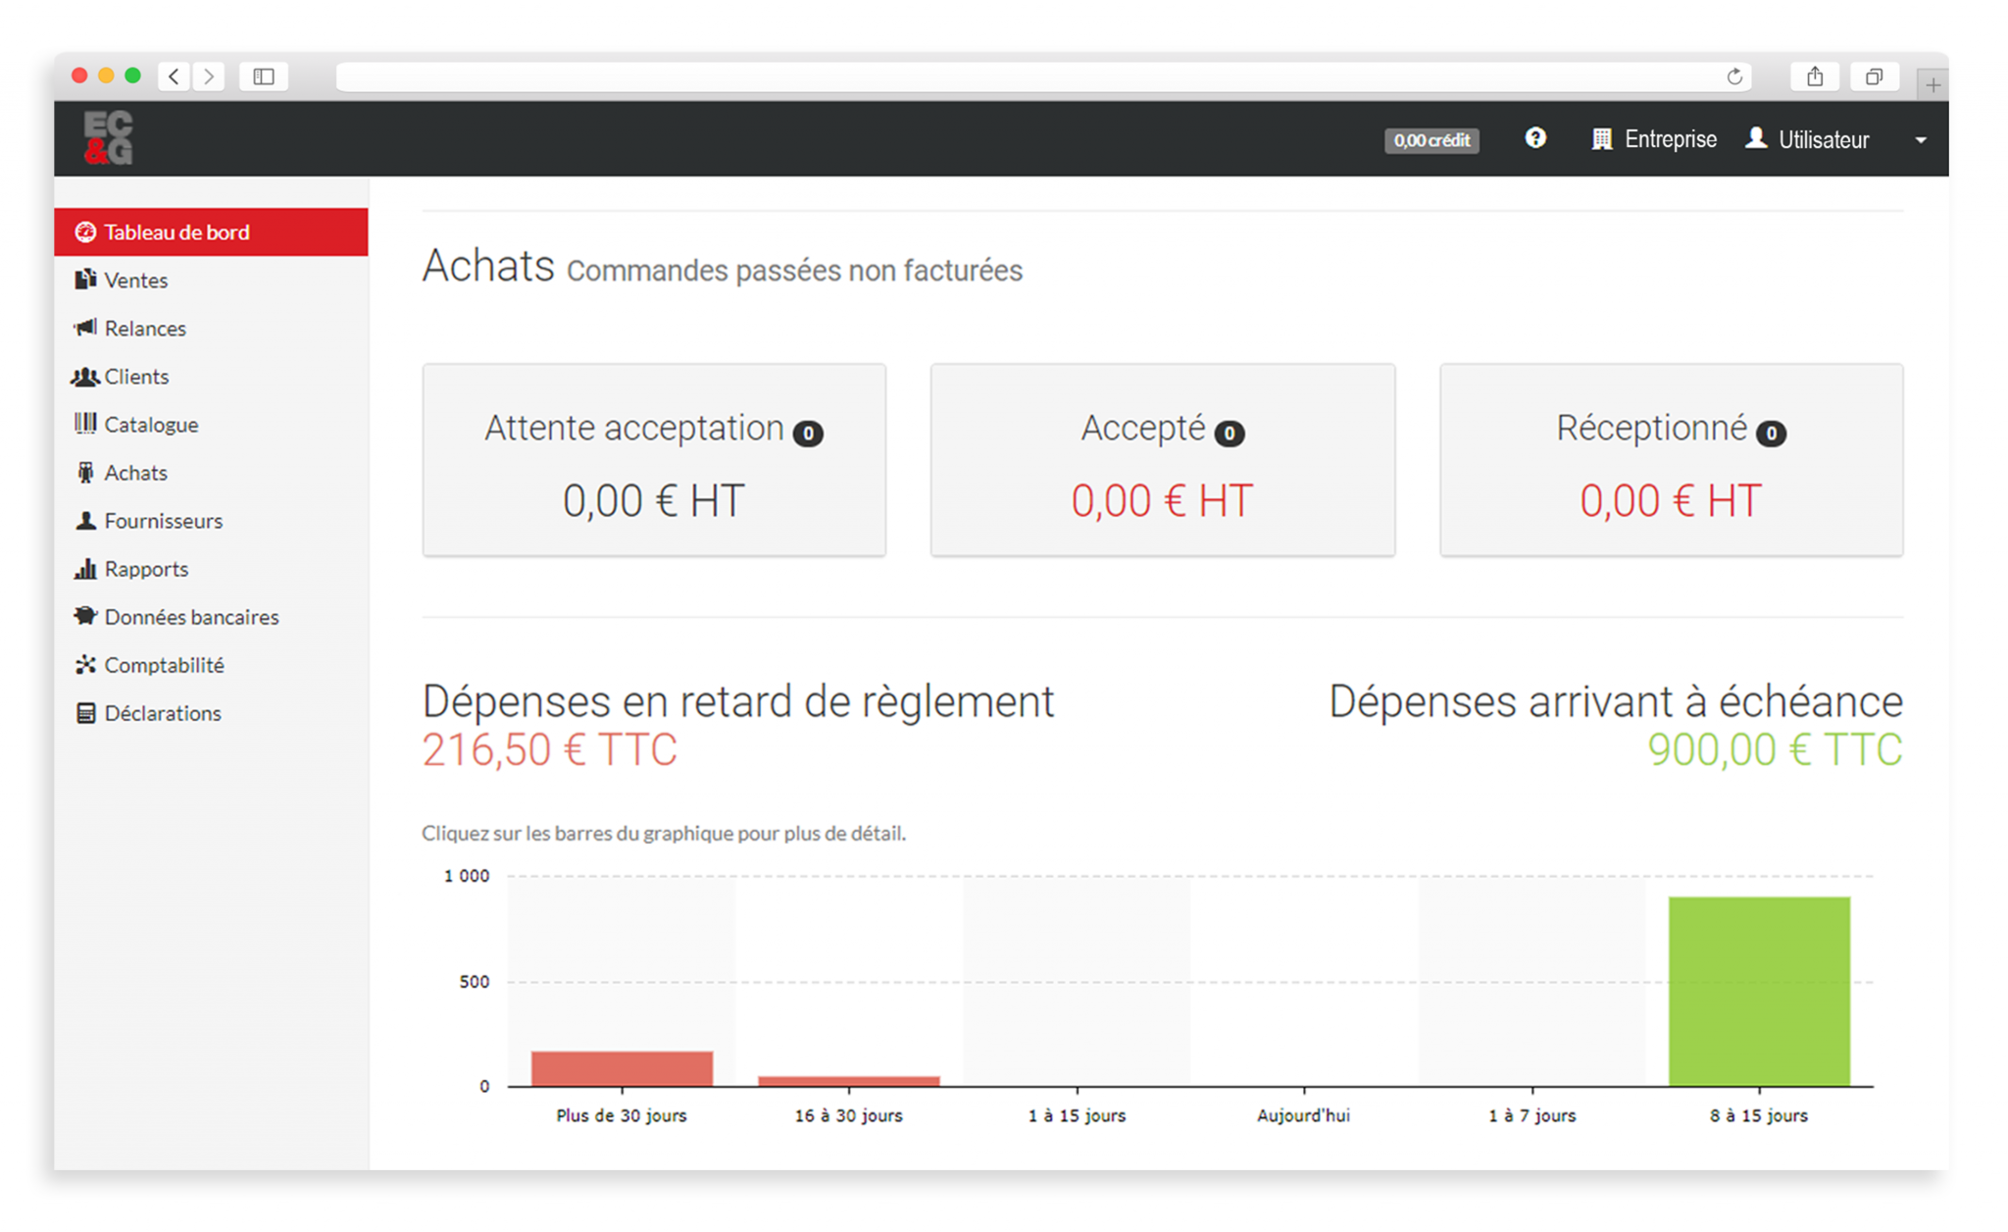Open the Ventes menu item
This screenshot has height=1232, width=2008.
211,281
